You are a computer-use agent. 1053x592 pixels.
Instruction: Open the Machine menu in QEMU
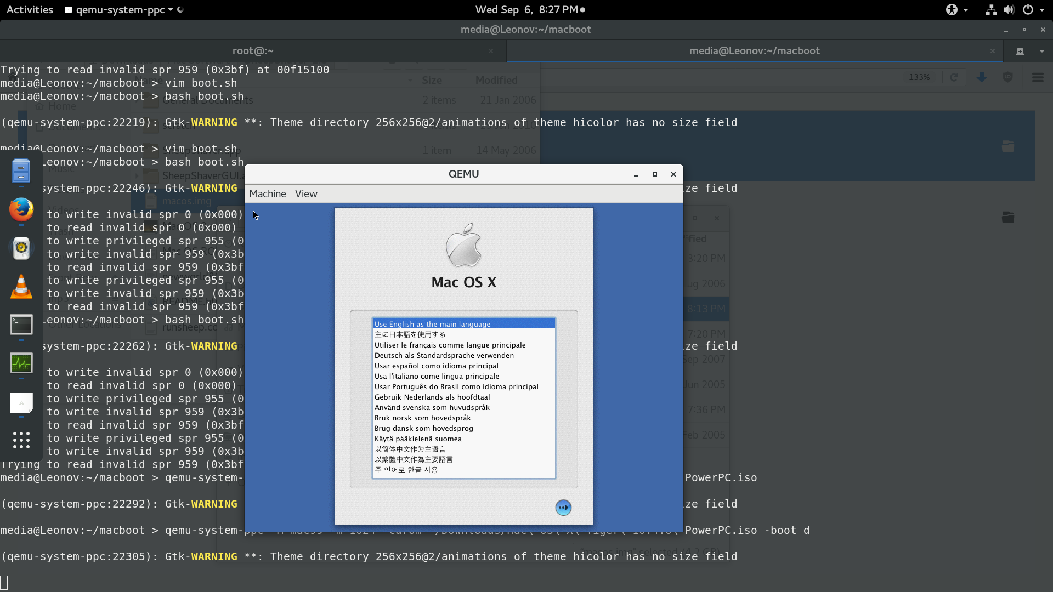pyautogui.click(x=267, y=193)
